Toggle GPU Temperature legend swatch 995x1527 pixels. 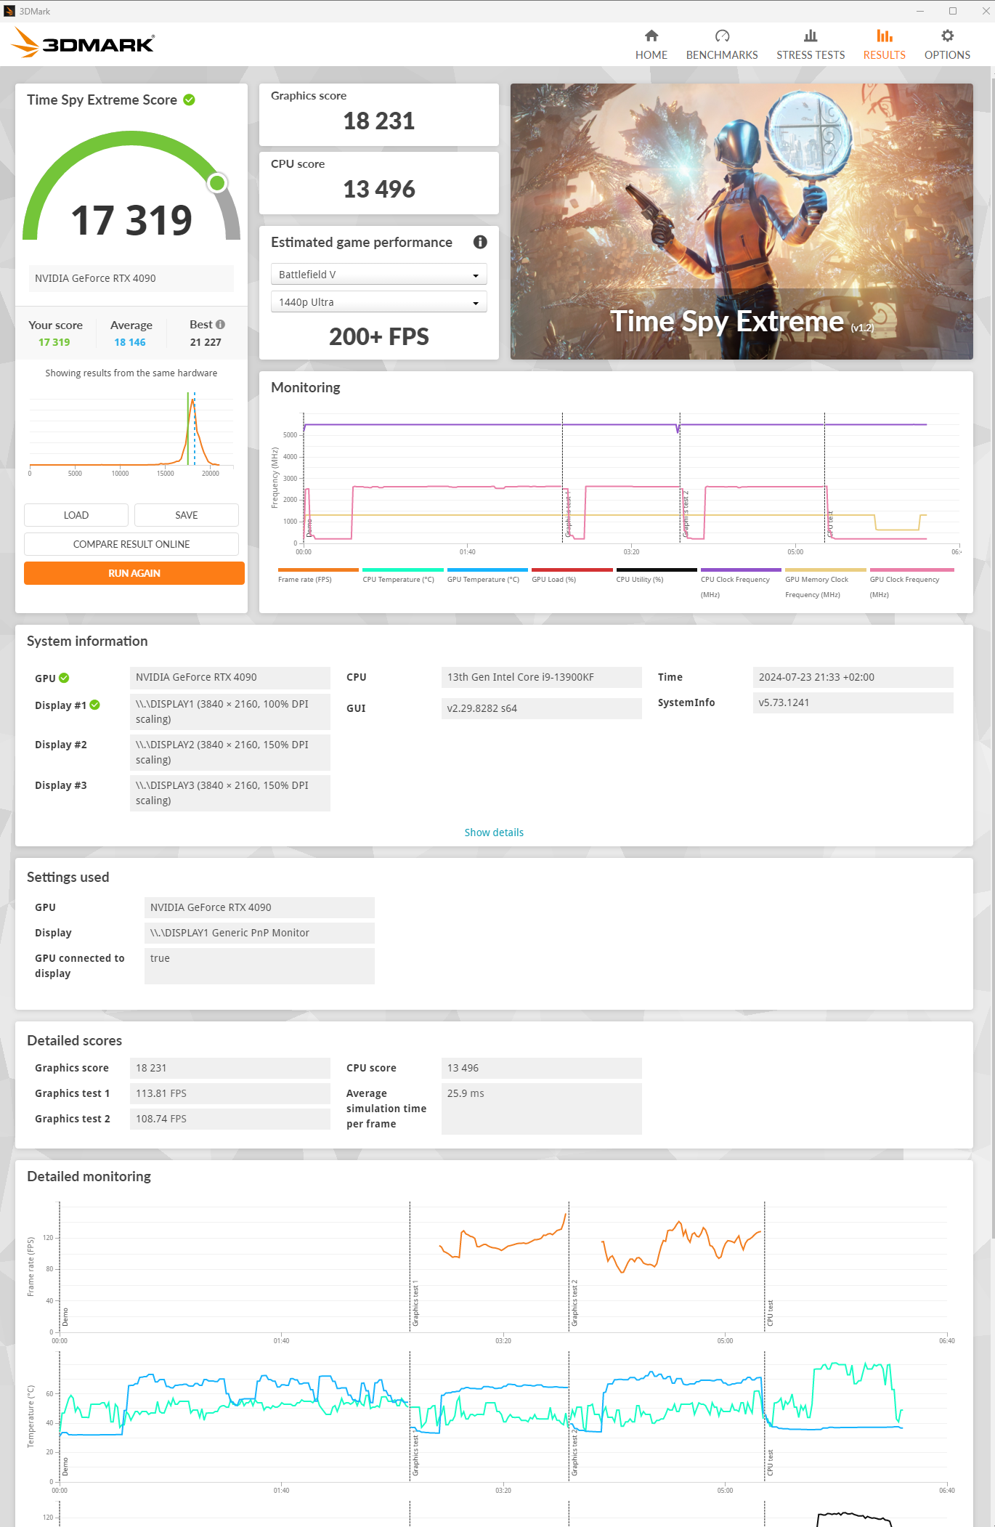(487, 570)
